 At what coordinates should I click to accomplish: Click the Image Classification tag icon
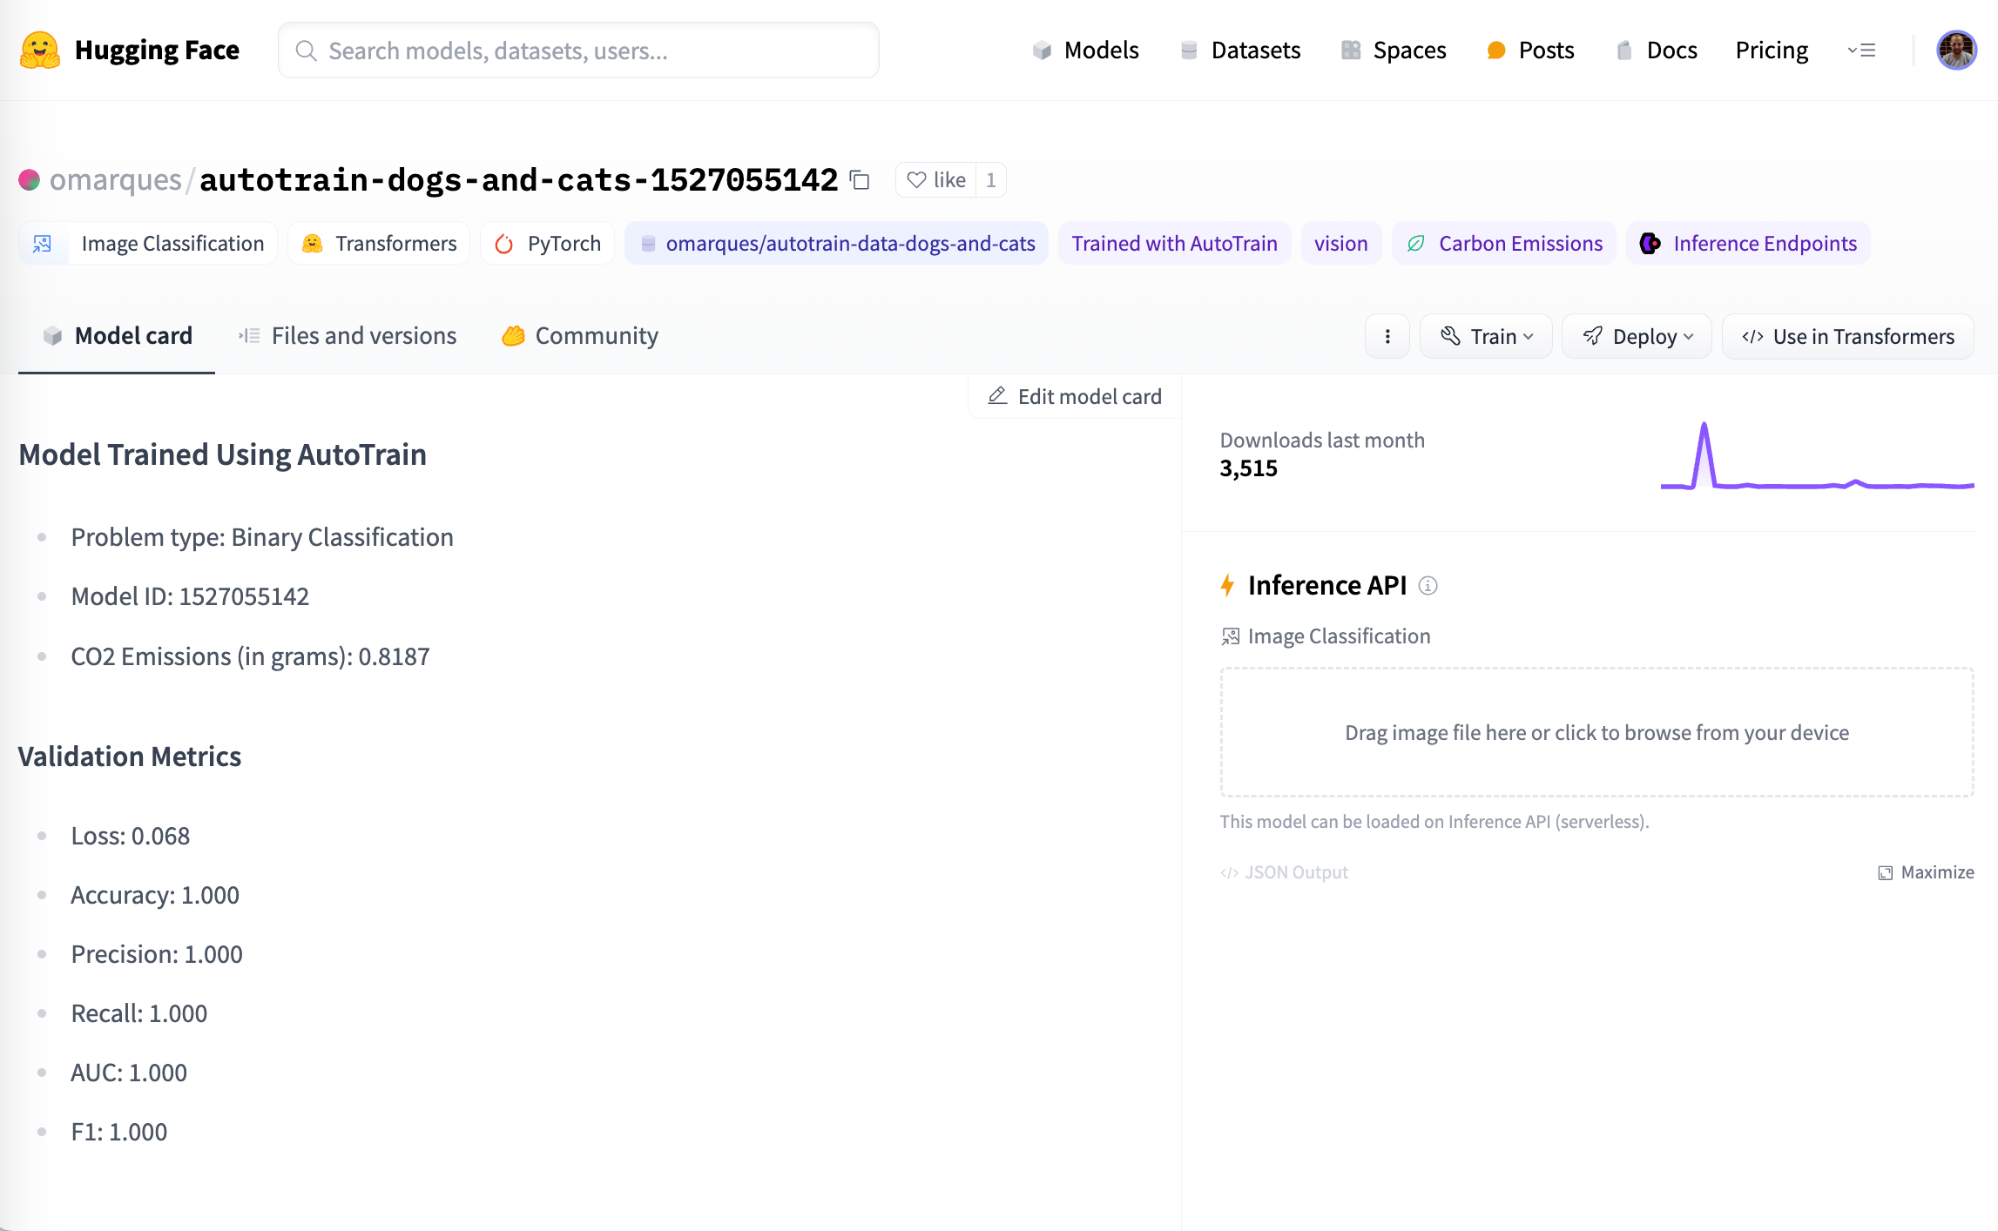point(42,244)
